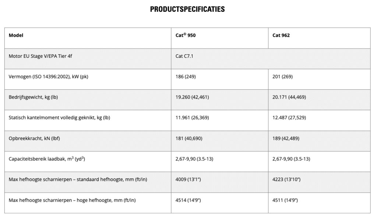Click the PRODUCTSPECIFICATIES heading
The width and height of the screenshot is (377, 217).
pos(187,9)
